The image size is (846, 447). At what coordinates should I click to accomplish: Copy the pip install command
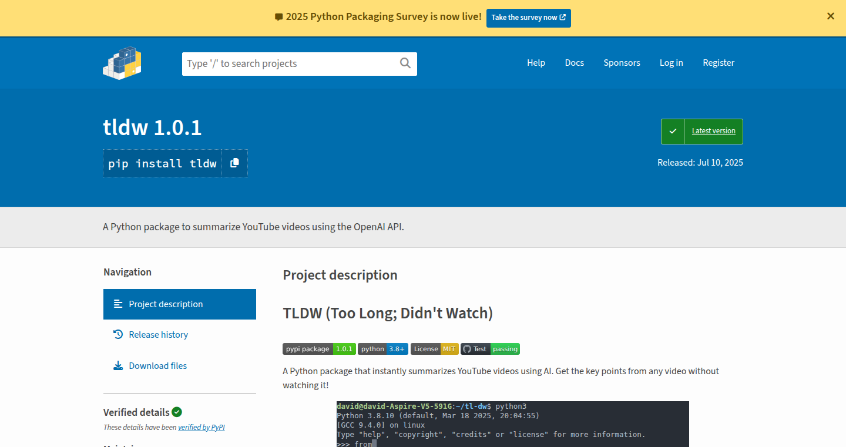click(x=234, y=163)
